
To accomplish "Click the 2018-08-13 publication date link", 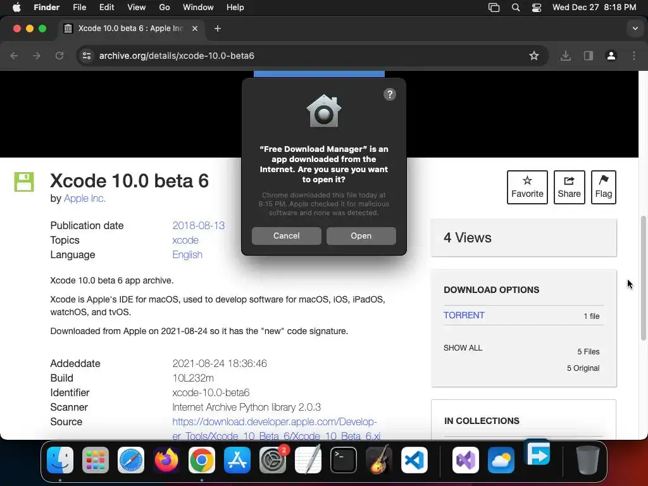I will tap(198, 226).
